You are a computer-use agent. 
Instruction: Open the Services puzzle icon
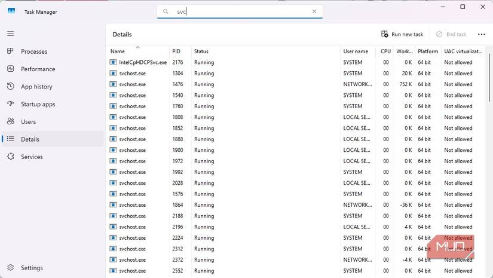(10, 156)
